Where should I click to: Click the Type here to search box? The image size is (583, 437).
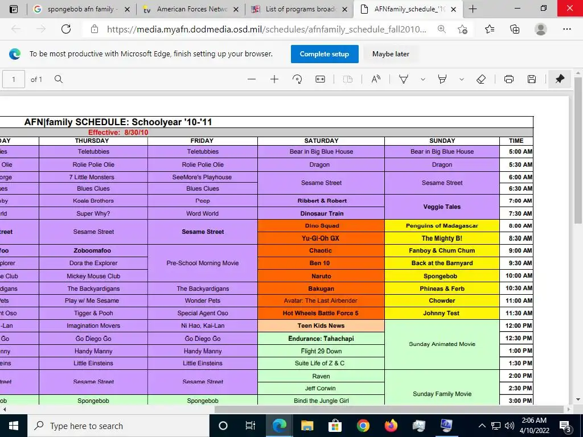[118, 426]
